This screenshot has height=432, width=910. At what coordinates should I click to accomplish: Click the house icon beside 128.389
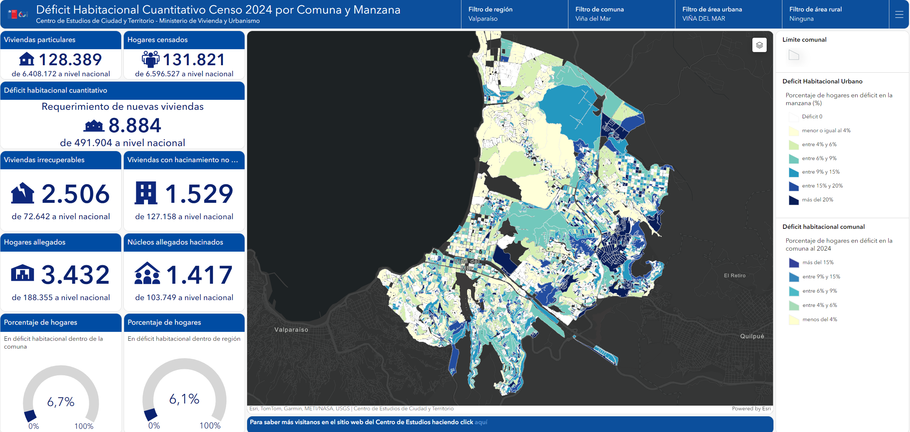(x=27, y=59)
